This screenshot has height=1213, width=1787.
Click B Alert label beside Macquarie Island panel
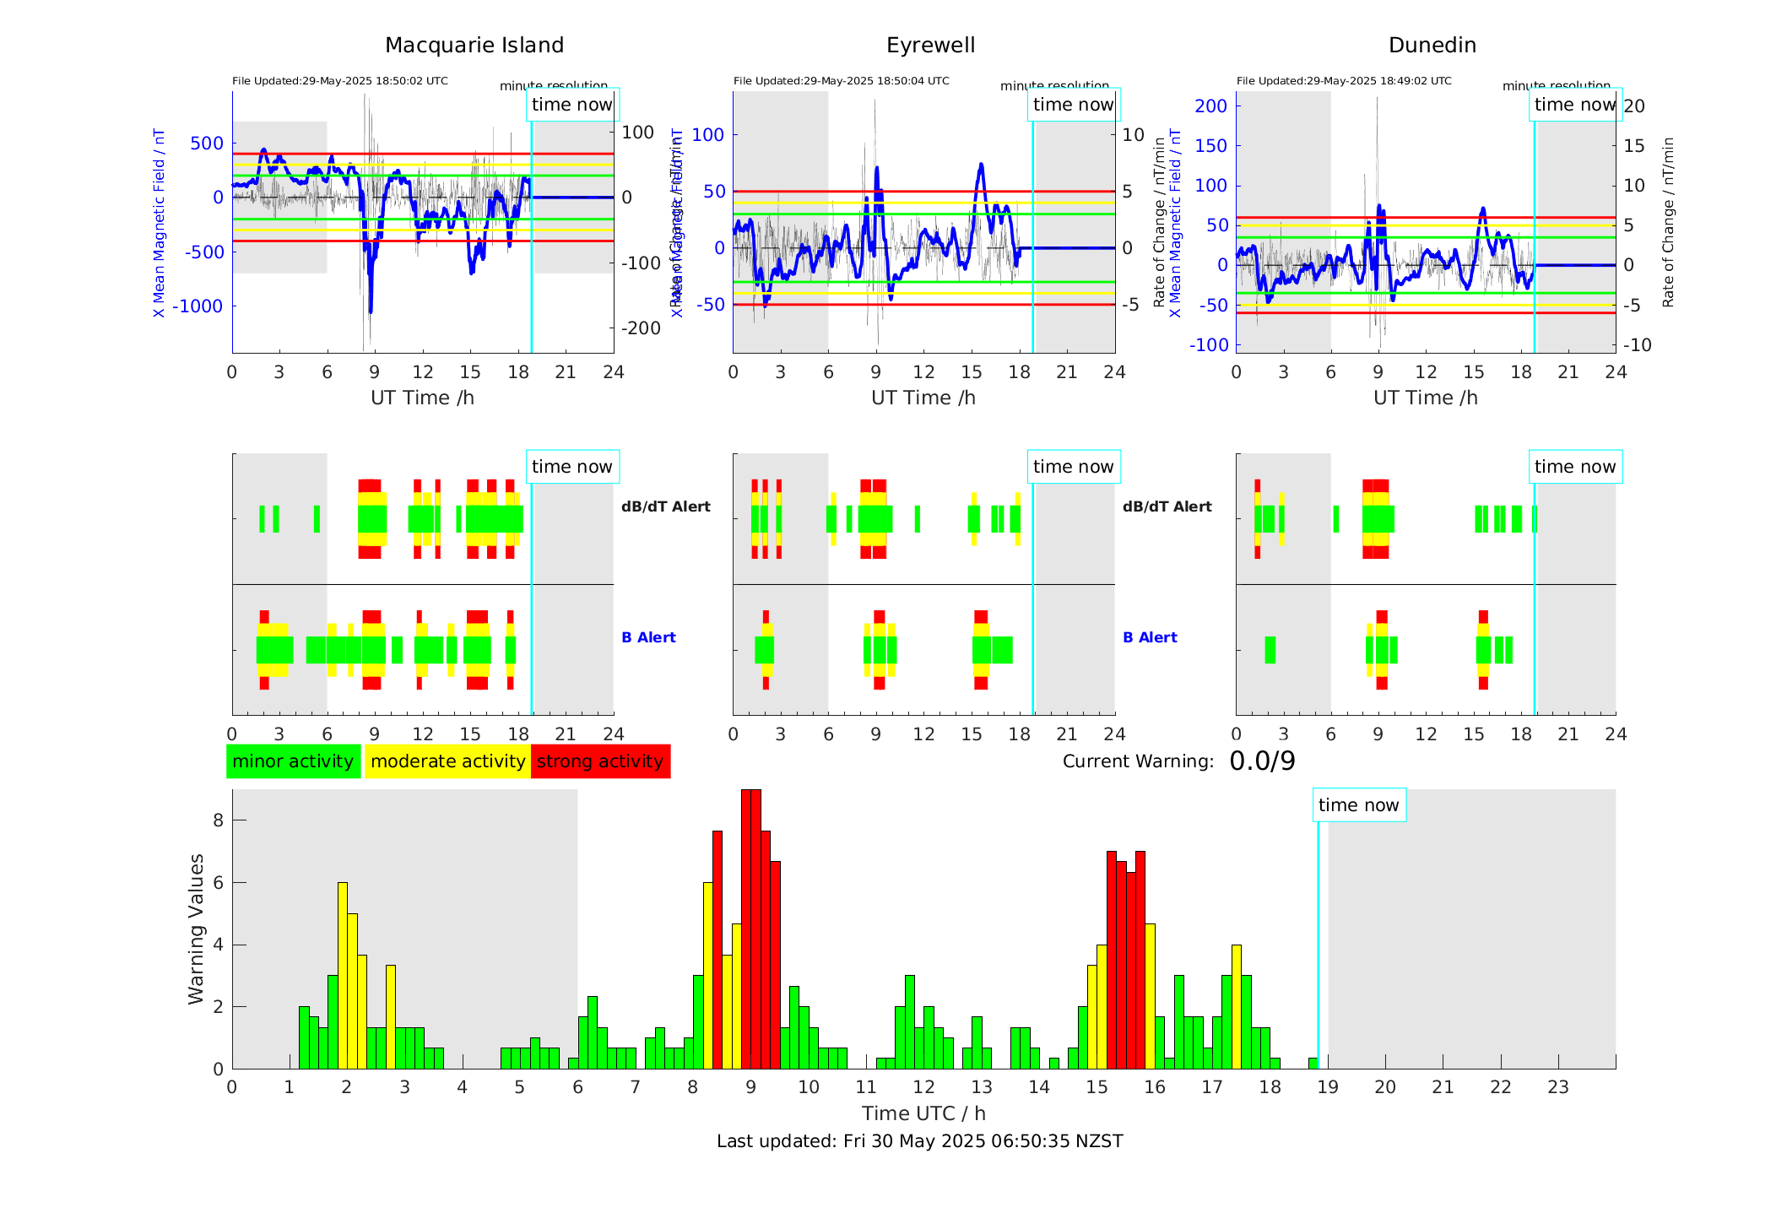pyautogui.click(x=649, y=637)
